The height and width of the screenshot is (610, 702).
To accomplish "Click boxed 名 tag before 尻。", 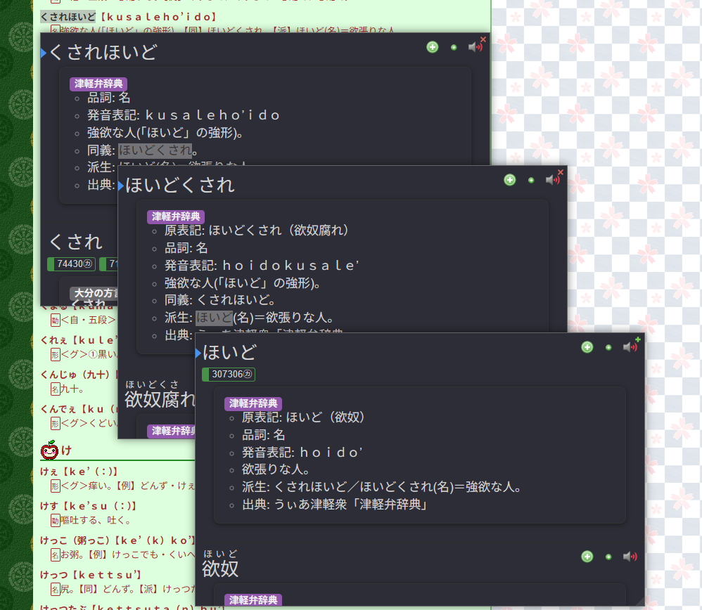I will (55, 590).
